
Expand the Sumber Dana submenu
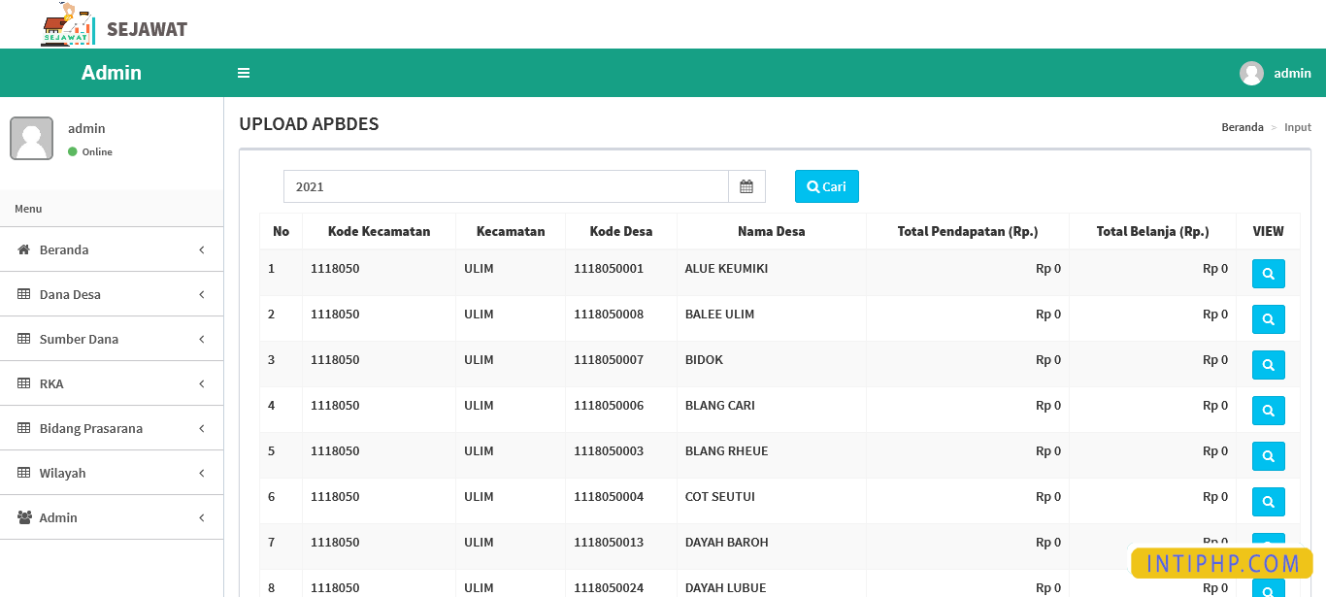click(x=112, y=339)
